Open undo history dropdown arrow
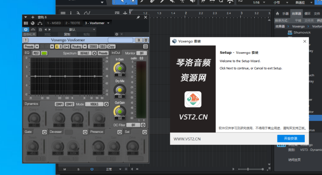The height and width of the screenshot is (175, 322). pyautogui.click(x=52, y=47)
